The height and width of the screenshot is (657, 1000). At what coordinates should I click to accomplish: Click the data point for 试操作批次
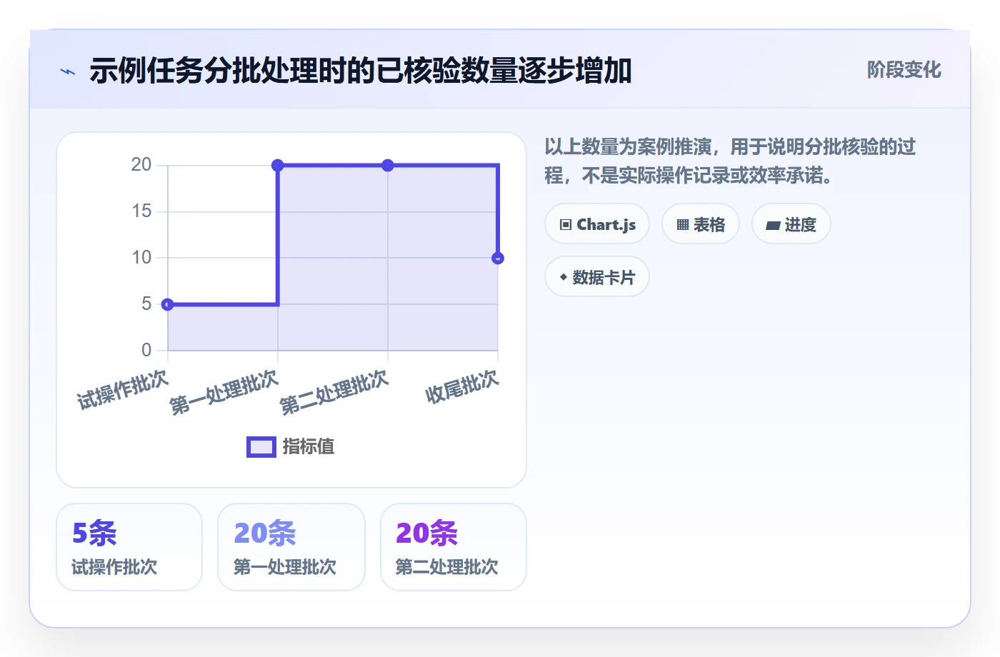pyautogui.click(x=168, y=305)
